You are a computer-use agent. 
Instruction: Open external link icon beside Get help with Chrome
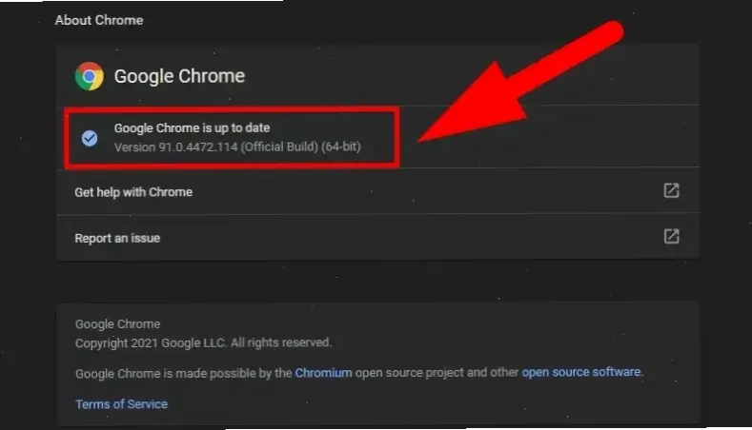pyautogui.click(x=671, y=191)
